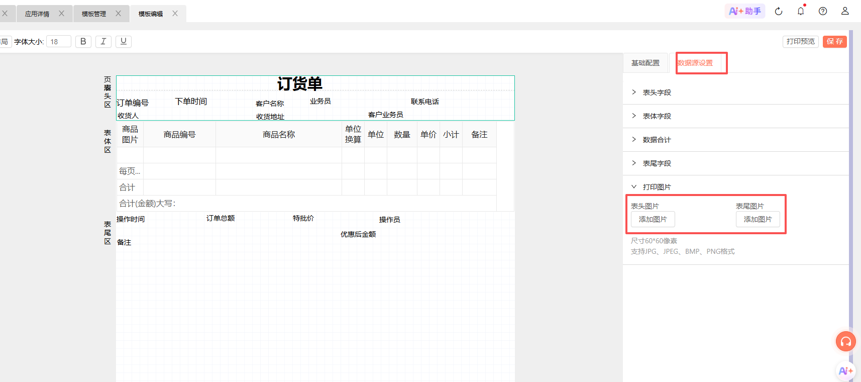
Task: Click the 小计 column header
Action: tap(451, 134)
